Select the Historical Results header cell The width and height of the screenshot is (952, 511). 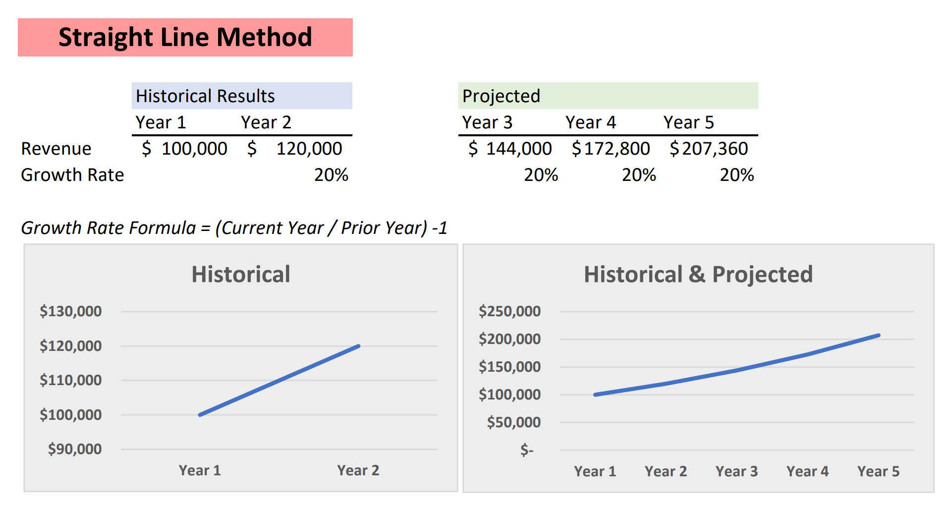click(241, 96)
